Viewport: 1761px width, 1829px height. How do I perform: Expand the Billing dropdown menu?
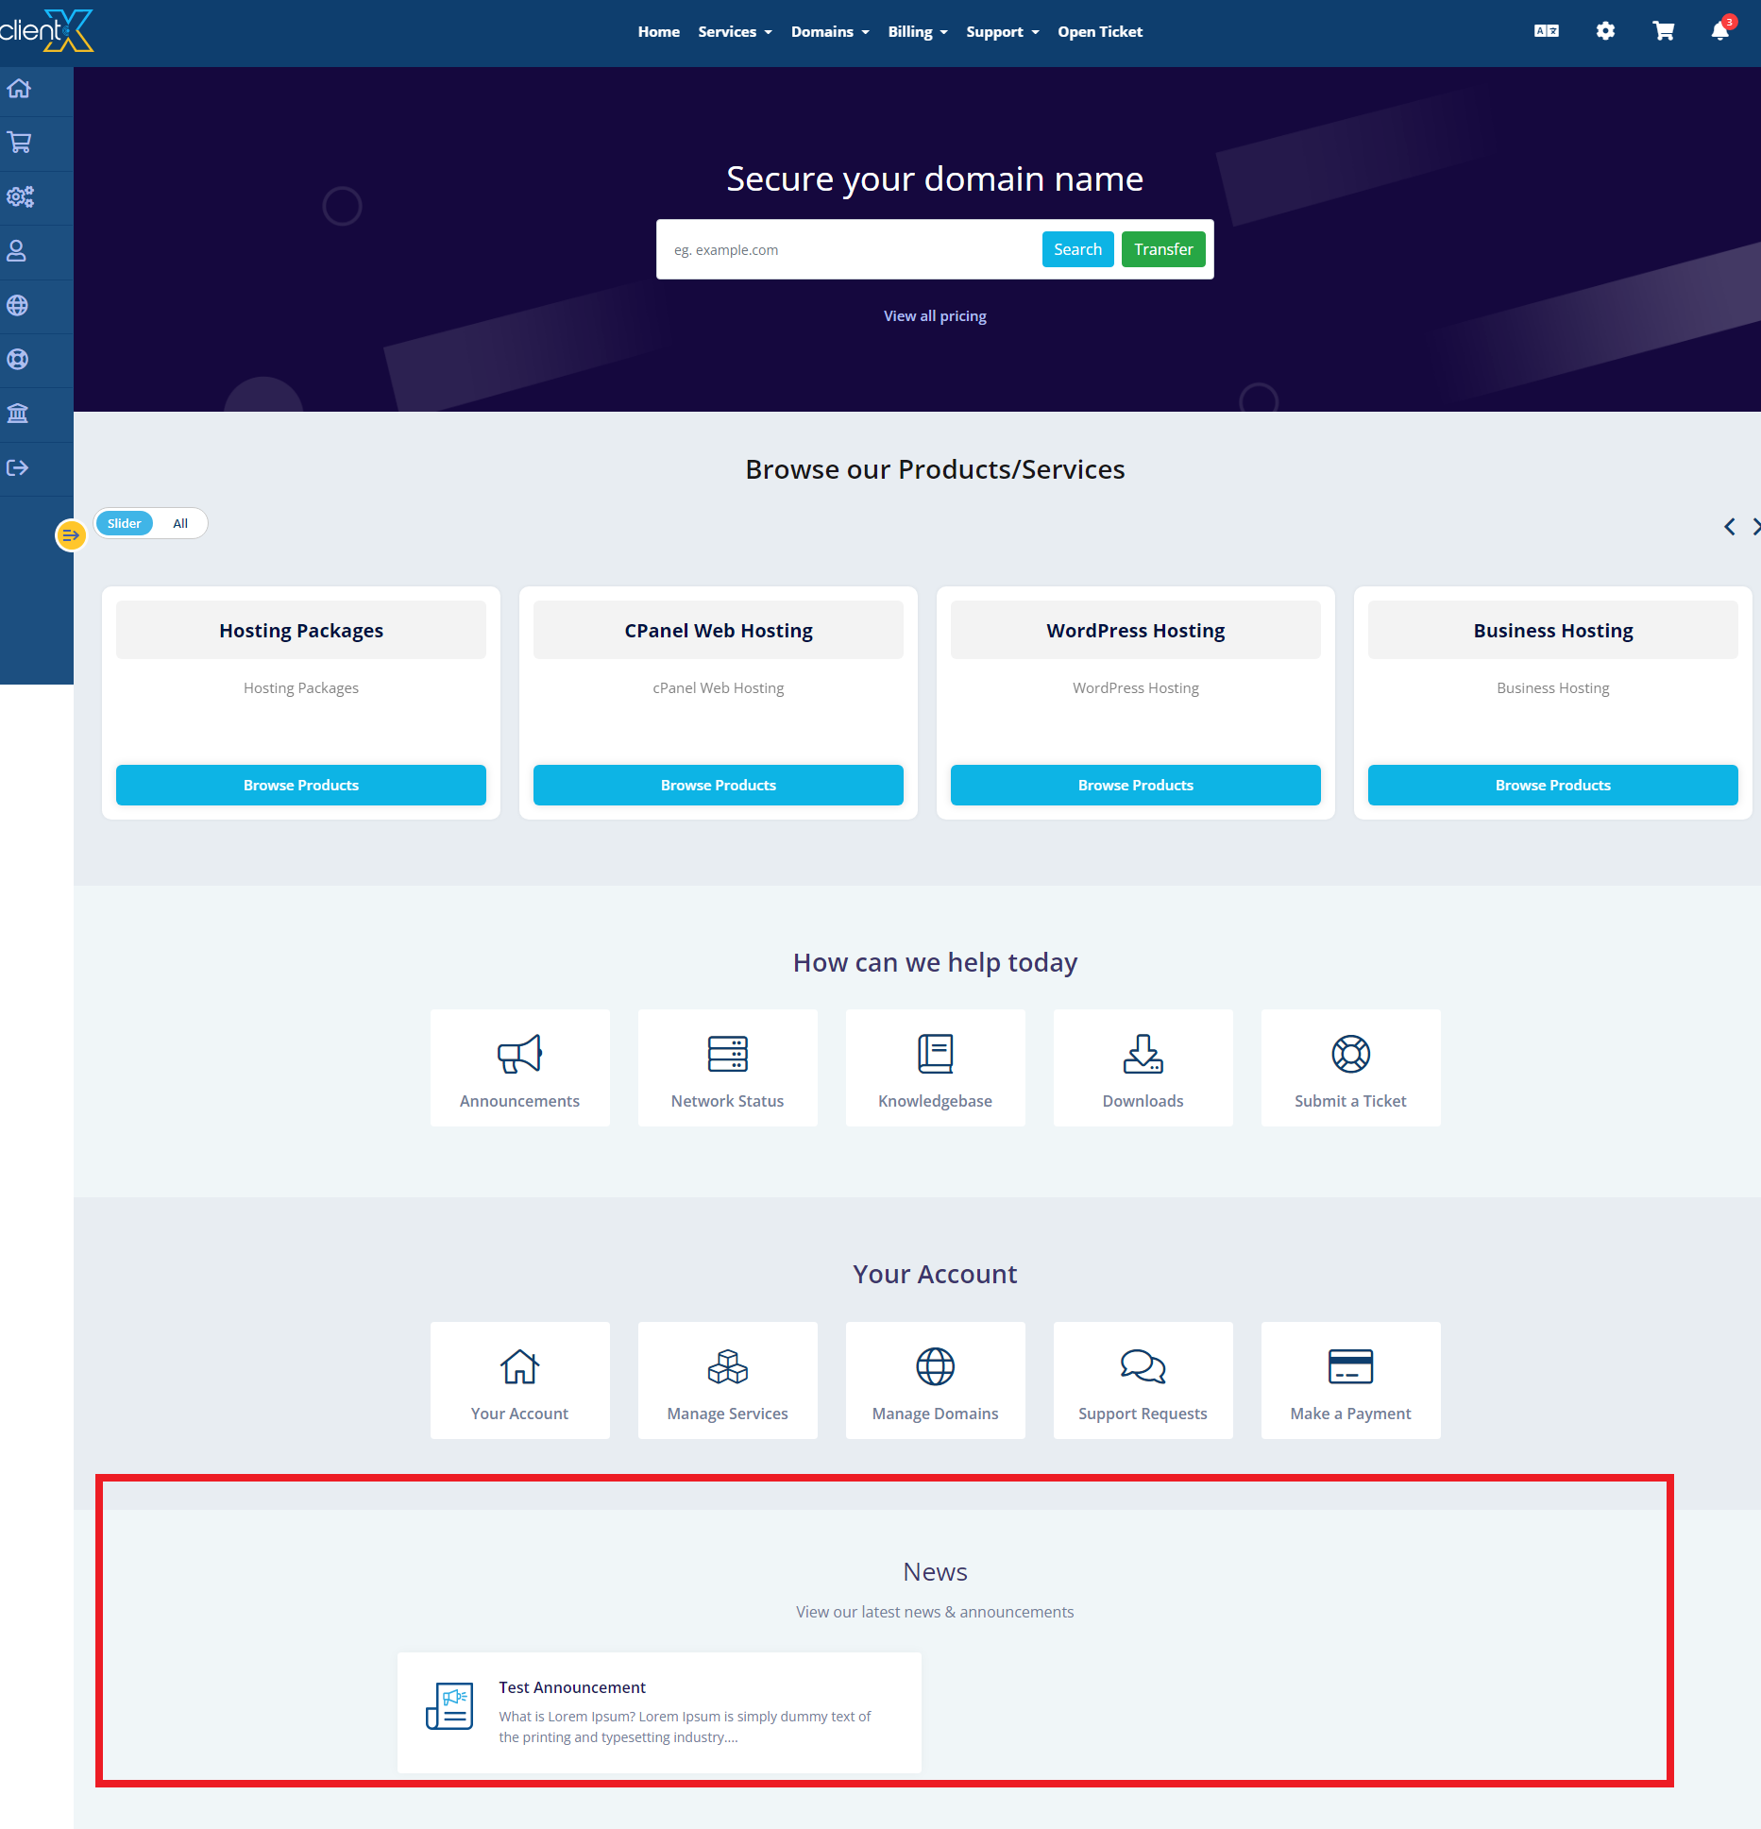[917, 32]
